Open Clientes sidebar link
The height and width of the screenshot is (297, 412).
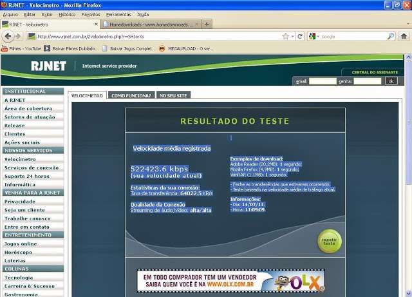pyautogui.click(x=15, y=134)
